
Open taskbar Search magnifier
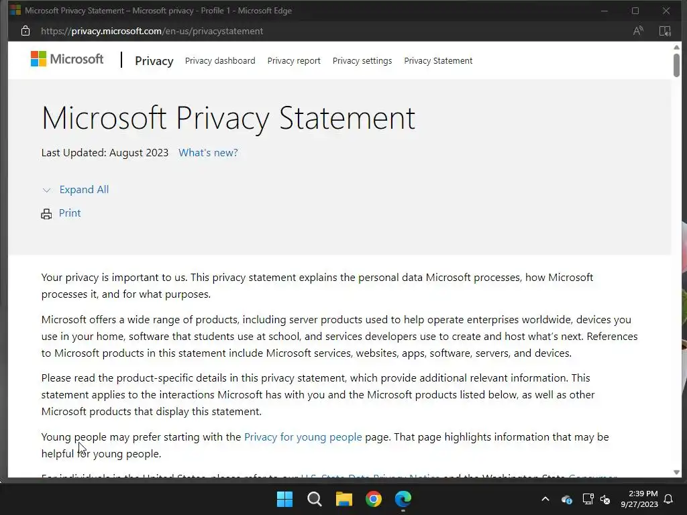(x=314, y=499)
